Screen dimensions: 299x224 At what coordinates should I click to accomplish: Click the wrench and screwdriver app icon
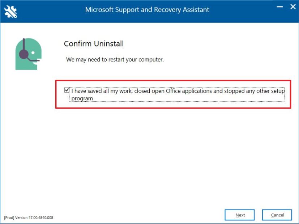click(11, 12)
